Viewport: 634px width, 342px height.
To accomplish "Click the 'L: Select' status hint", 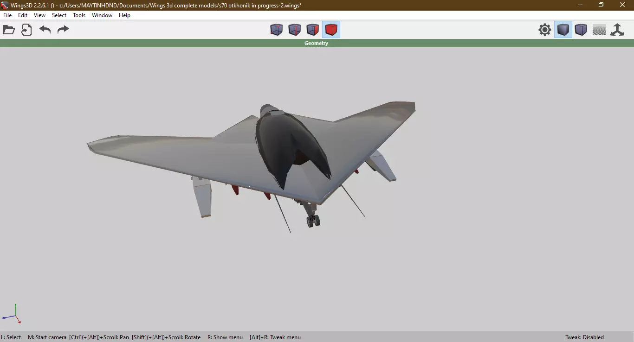I will [11, 337].
